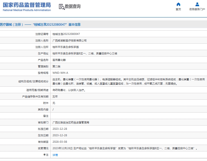The height and width of the screenshot is (161, 207).
Task: Click the 变更情况 change record text
Action: tap(125, 148)
